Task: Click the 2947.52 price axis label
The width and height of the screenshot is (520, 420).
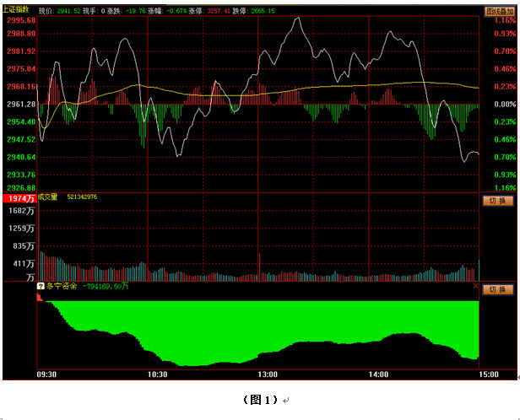Action: tap(21, 139)
